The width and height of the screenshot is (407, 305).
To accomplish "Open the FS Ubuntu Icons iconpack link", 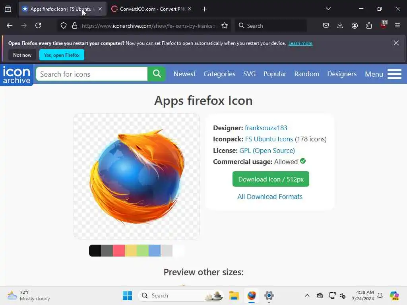I will pyautogui.click(x=269, y=139).
